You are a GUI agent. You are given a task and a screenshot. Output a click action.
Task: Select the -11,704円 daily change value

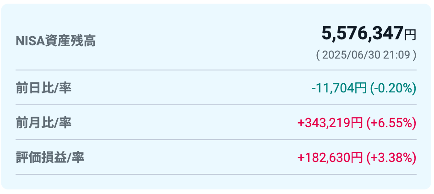[339, 88]
